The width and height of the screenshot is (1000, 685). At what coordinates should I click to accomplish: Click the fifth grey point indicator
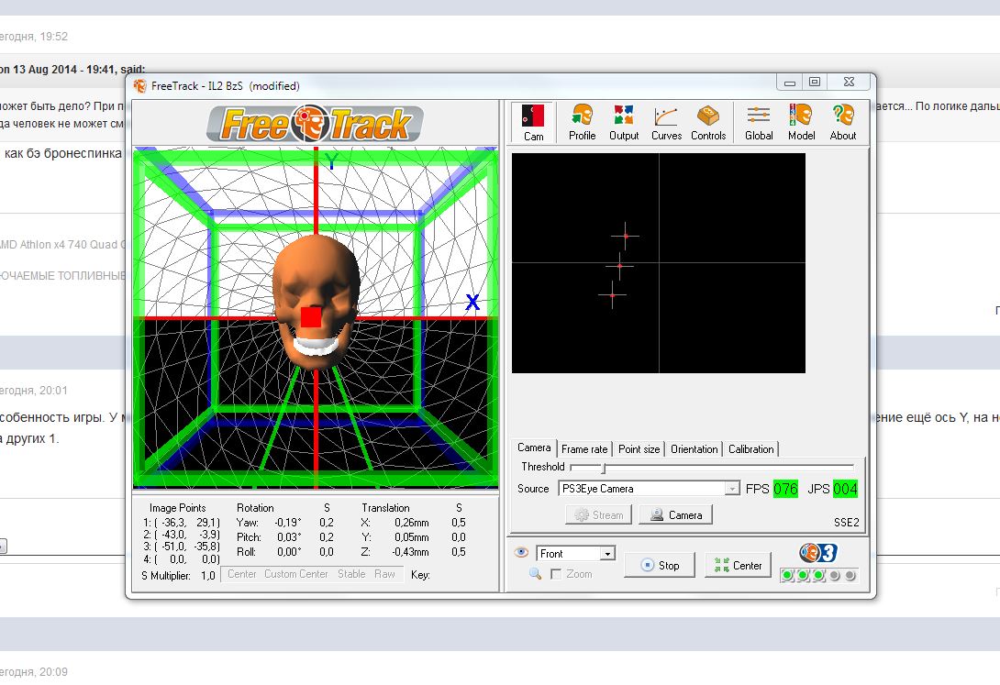(850, 575)
